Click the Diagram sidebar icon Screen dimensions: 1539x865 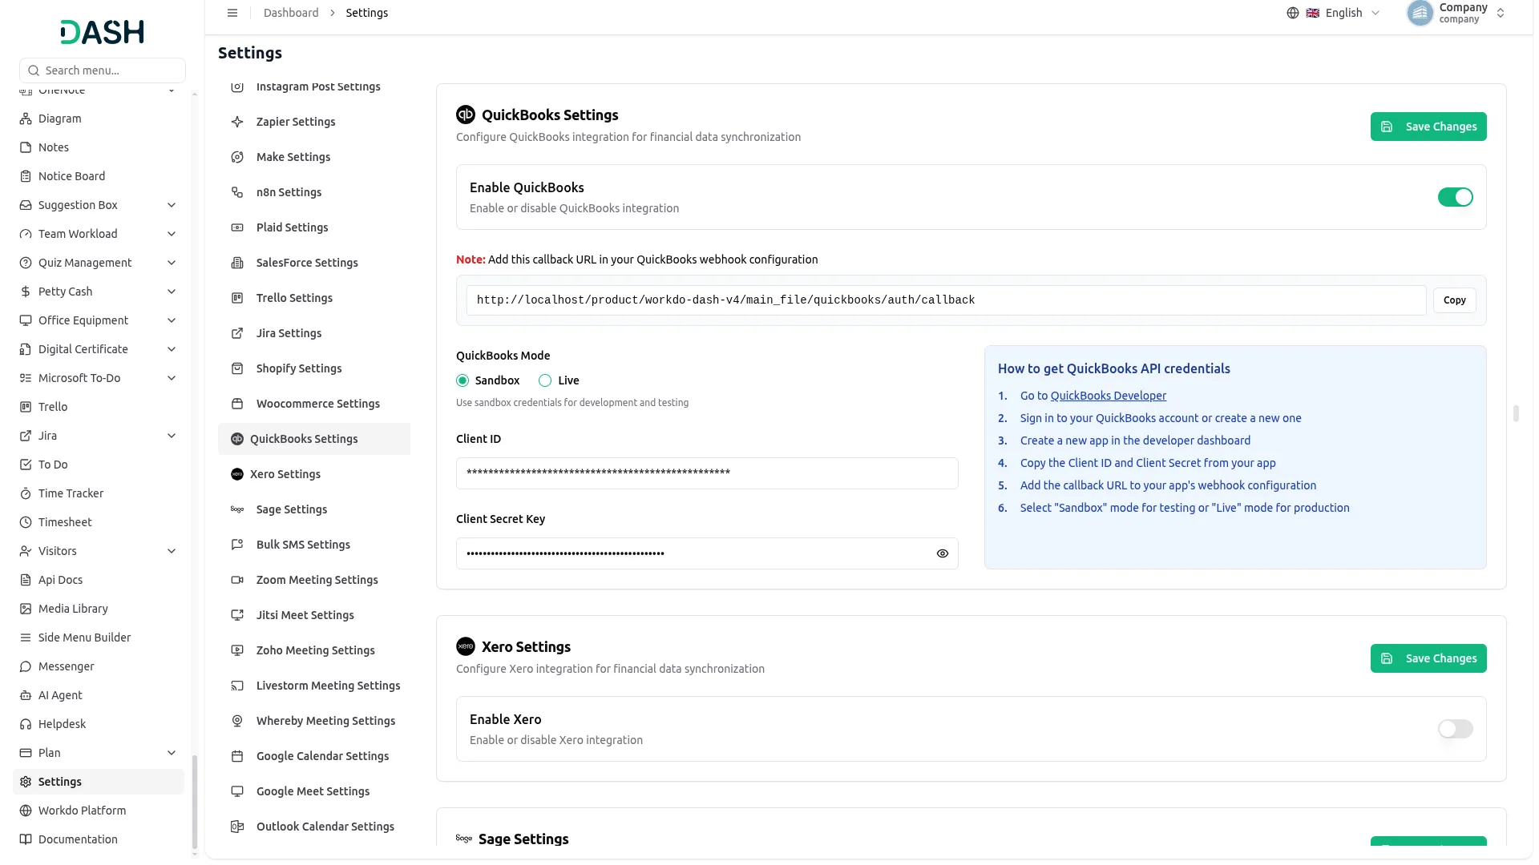26,119
